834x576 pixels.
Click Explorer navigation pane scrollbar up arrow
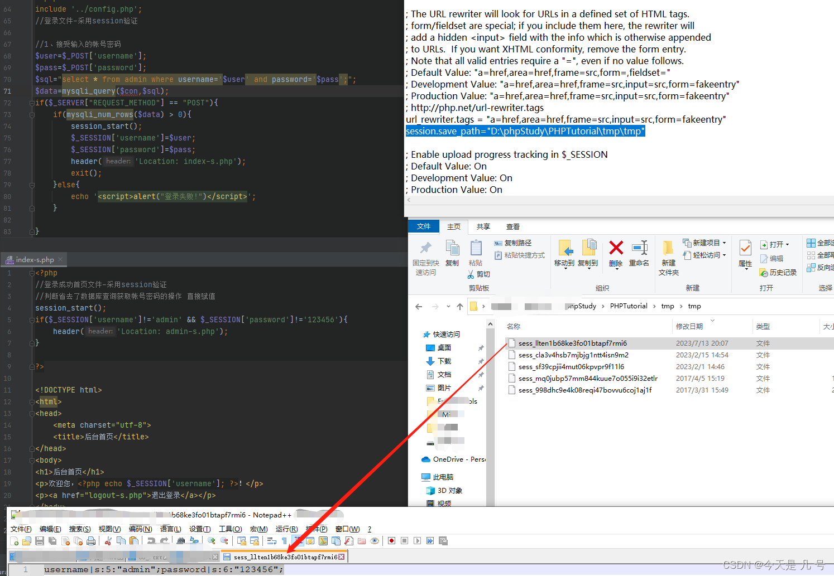point(490,324)
